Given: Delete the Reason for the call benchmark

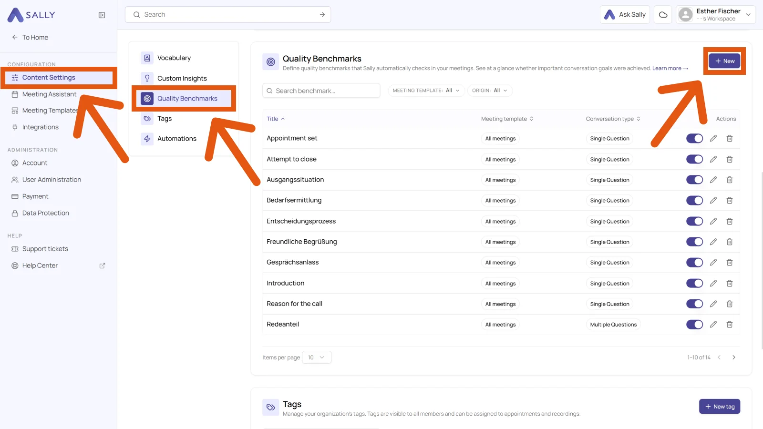Looking at the screenshot, I should 730,304.
